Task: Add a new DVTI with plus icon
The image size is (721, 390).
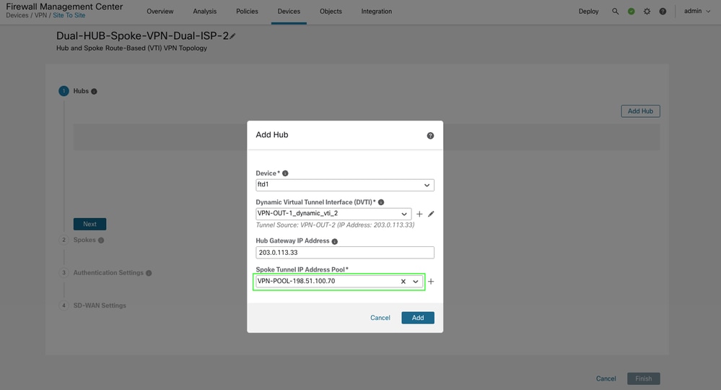Action: tap(419, 214)
